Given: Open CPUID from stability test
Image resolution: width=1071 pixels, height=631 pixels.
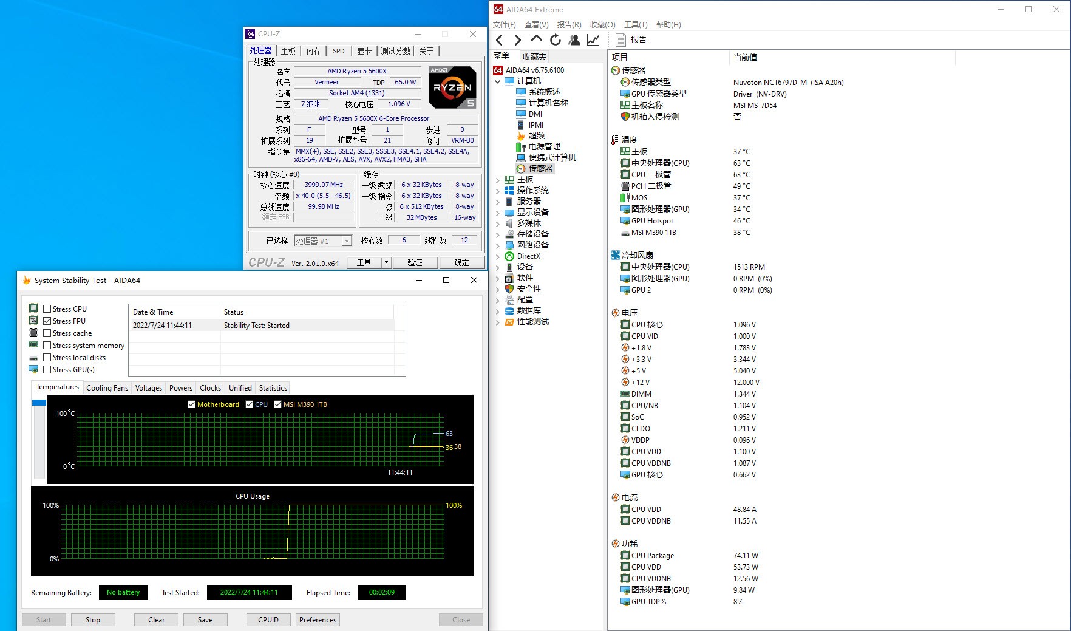Looking at the screenshot, I should [x=268, y=619].
